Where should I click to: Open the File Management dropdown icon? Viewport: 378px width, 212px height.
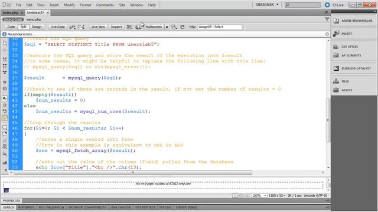point(129,27)
